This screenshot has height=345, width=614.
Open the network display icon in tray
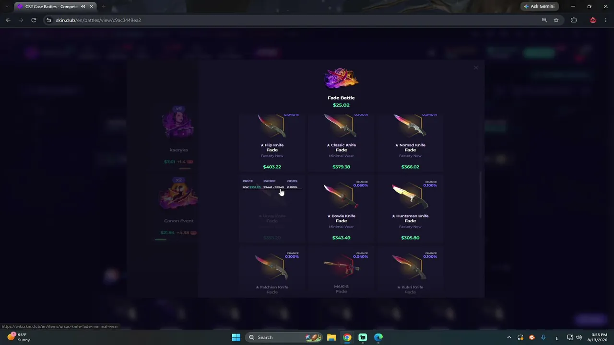pyautogui.click(x=570, y=337)
